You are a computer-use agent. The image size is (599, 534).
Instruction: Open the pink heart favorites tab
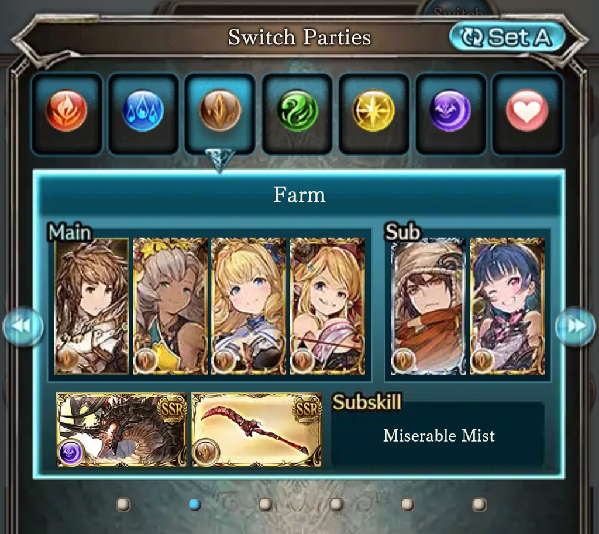point(527,111)
